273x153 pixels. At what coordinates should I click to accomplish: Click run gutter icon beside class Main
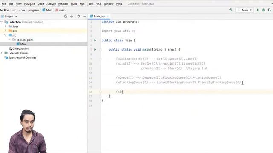click(x=95, y=40)
